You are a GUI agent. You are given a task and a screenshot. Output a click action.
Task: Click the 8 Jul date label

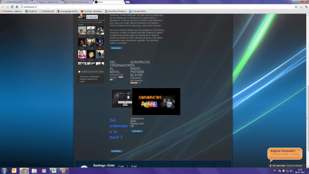click(134, 166)
